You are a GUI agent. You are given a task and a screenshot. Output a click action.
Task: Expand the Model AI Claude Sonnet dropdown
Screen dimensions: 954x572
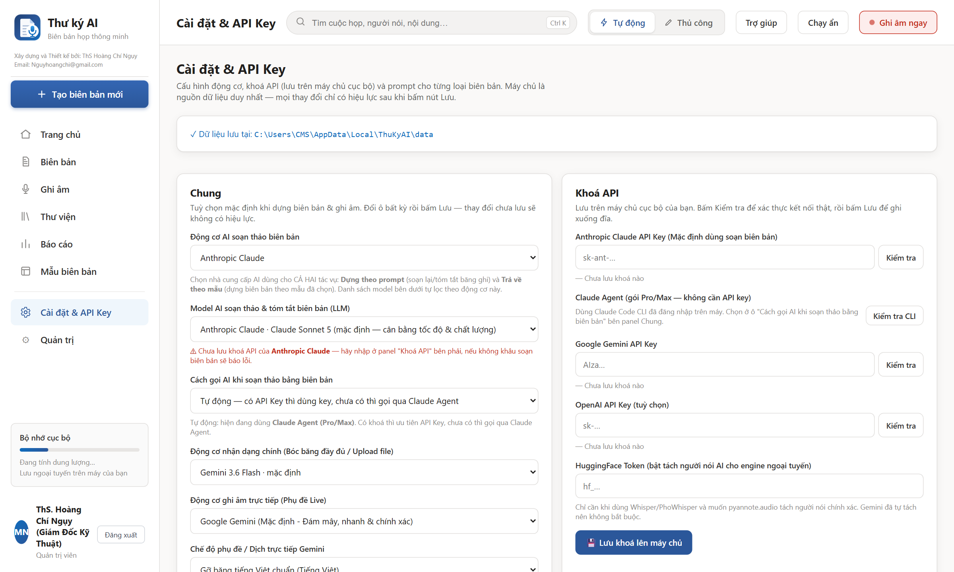(x=364, y=329)
